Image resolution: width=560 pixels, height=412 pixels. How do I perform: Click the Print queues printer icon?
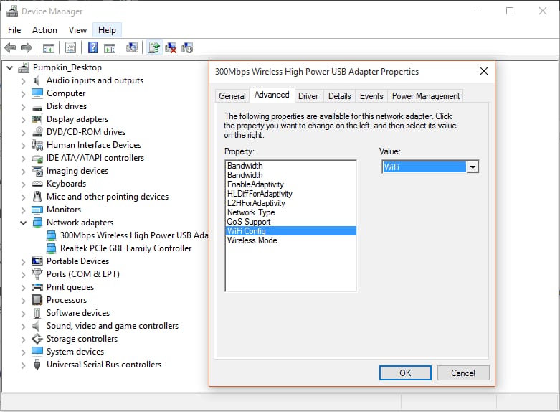click(37, 287)
